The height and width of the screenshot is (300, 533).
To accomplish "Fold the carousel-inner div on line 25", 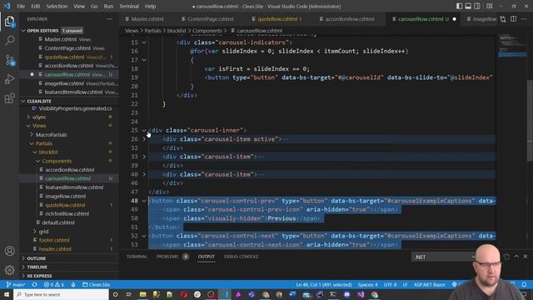I will coord(144,130).
